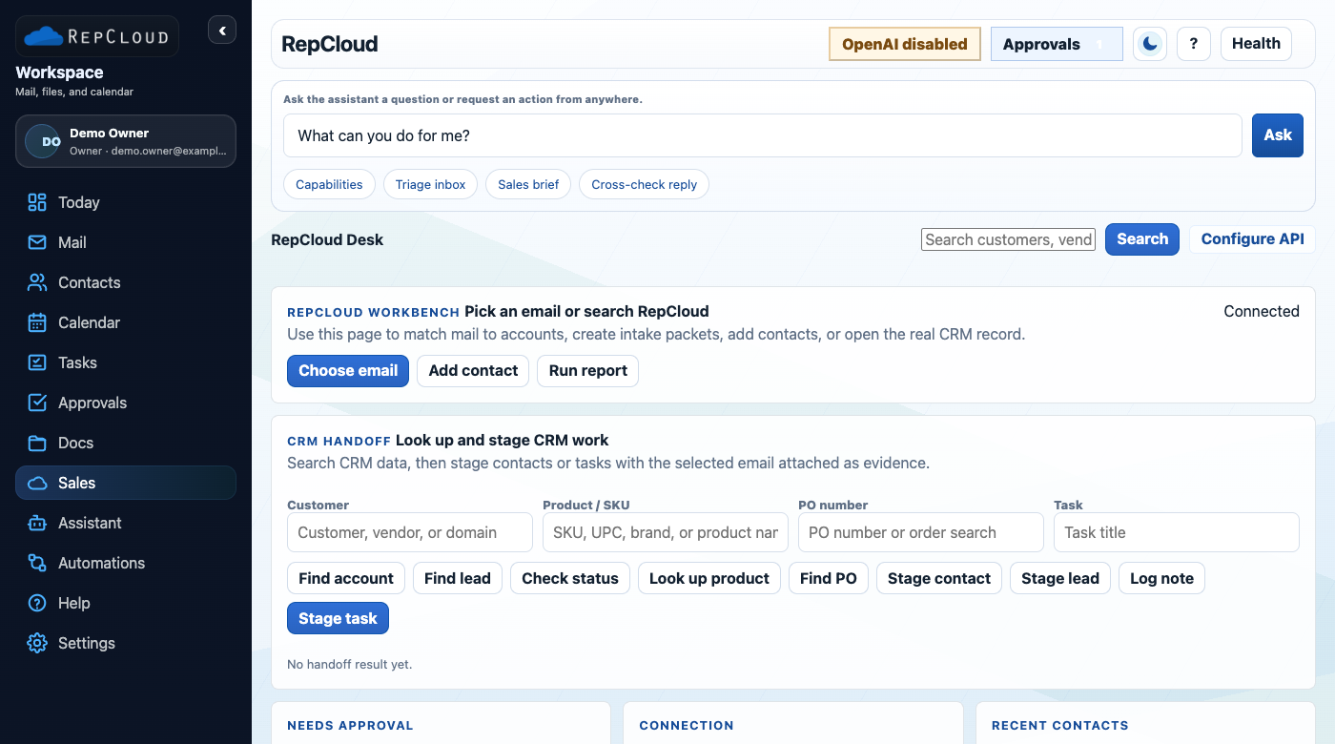Screen dimensions: 1335x744
Task: Click the Settings gear icon
Action: (x=37, y=643)
